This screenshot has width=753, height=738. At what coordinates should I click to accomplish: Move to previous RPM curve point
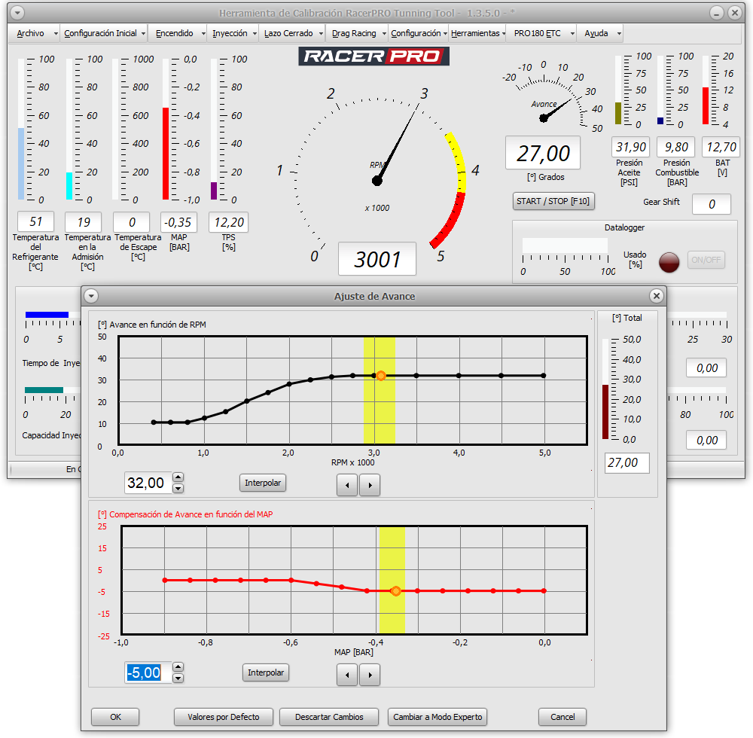click(x=347, y=485)
